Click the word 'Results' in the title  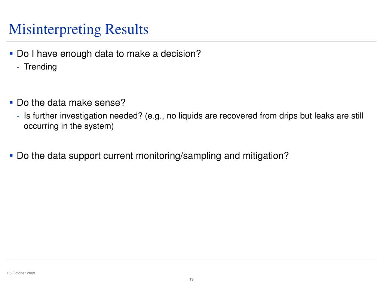point(126,29)
